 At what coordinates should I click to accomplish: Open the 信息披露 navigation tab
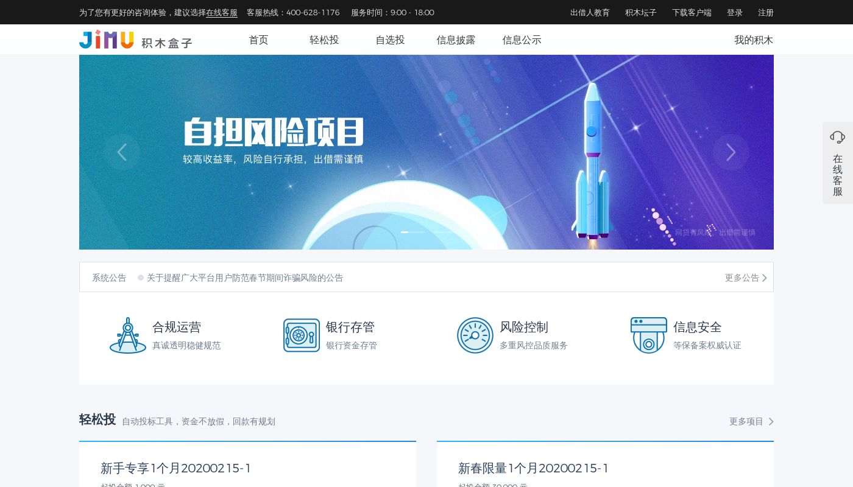point(456,40)
